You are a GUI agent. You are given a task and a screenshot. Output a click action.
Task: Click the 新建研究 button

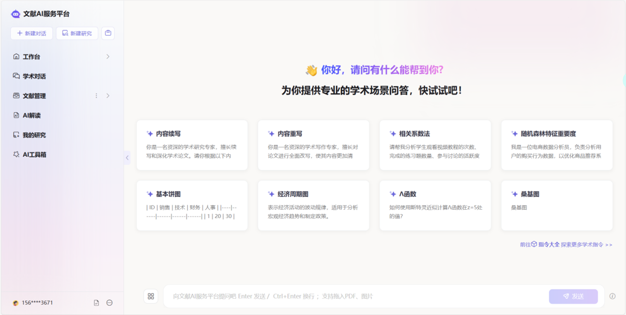click(x=77, y=33)
